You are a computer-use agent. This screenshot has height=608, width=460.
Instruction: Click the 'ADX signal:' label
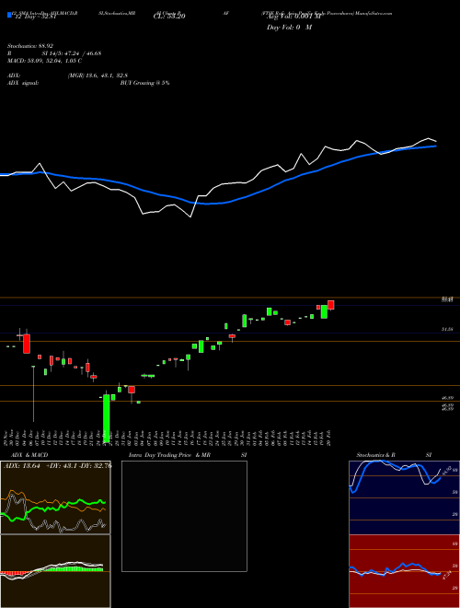pos(23,83)
